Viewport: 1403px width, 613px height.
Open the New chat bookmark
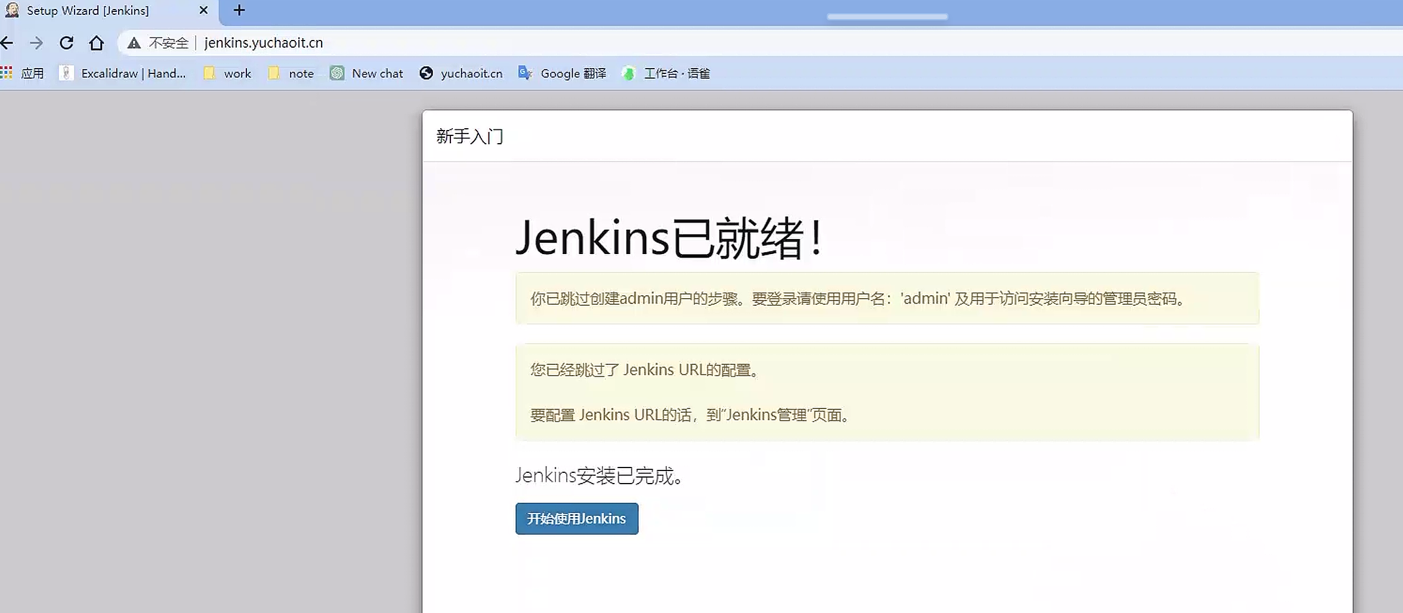click(367, 73)
